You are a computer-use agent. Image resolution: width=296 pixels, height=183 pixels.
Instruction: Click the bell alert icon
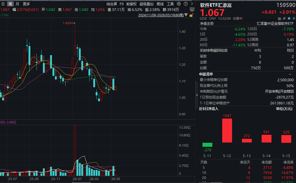click(289, 18)
